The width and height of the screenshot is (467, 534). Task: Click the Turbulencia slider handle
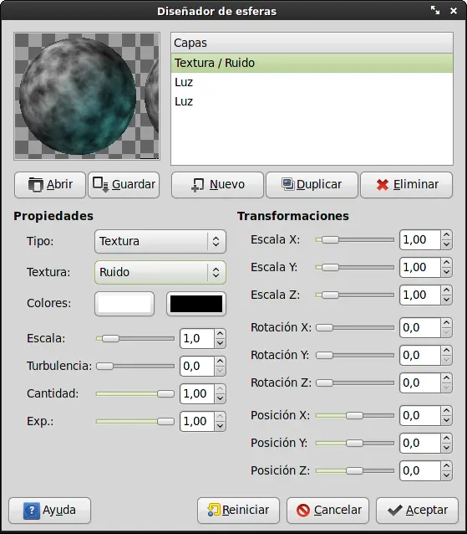click(104, 366)
